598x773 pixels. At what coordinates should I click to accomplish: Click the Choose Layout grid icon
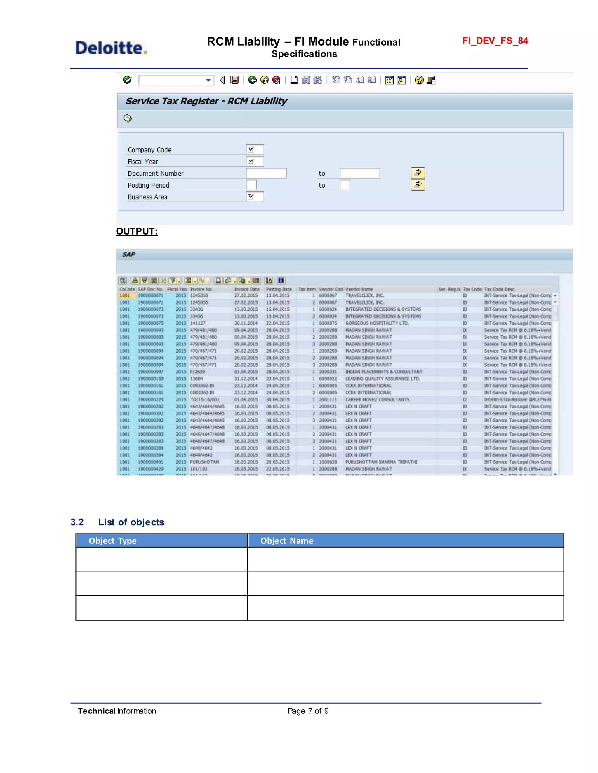(x=256, y=281)
